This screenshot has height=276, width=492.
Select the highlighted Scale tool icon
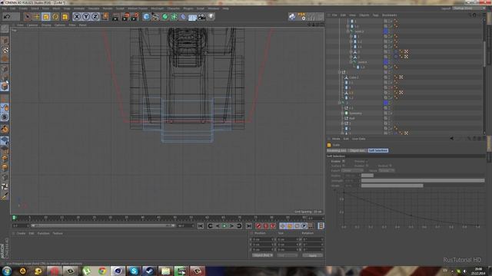click(46, 17)
